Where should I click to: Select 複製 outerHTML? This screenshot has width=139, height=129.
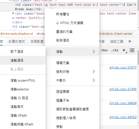(23, 81)
